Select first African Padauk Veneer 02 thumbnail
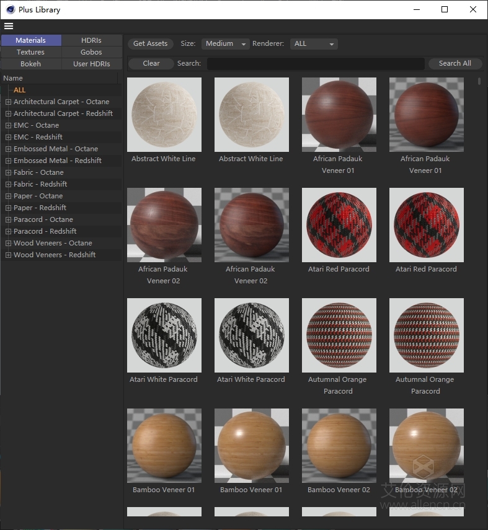Screen dimensions: 488x530 164,225
